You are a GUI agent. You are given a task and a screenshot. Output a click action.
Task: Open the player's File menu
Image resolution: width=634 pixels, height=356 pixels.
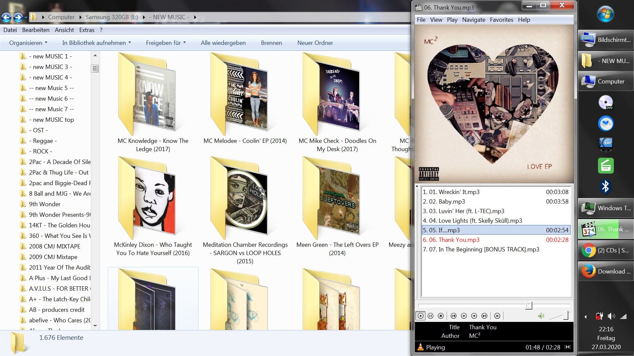click(421, 20)
